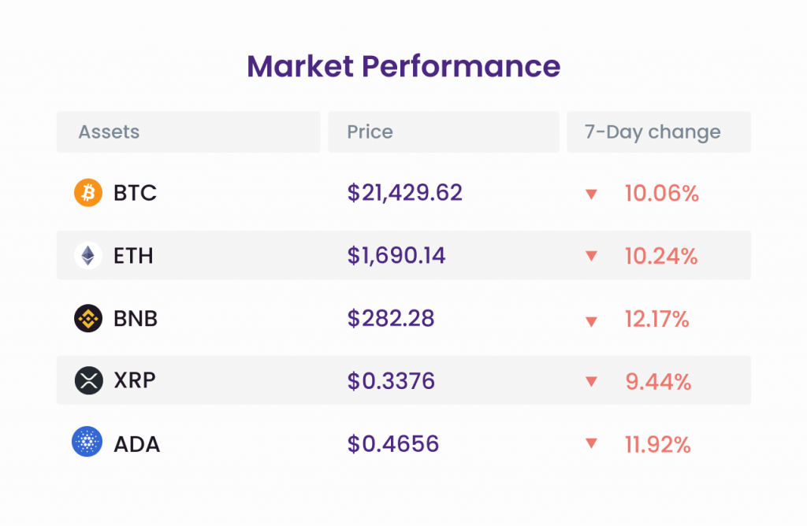Click the red down arrow beside 11.92%
The image size is (807, 526).
(x=591, y=443)
